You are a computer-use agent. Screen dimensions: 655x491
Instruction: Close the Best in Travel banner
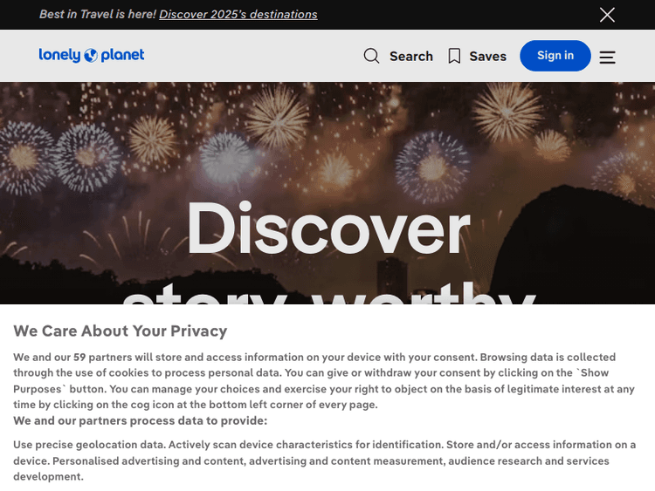click(607, 15)
